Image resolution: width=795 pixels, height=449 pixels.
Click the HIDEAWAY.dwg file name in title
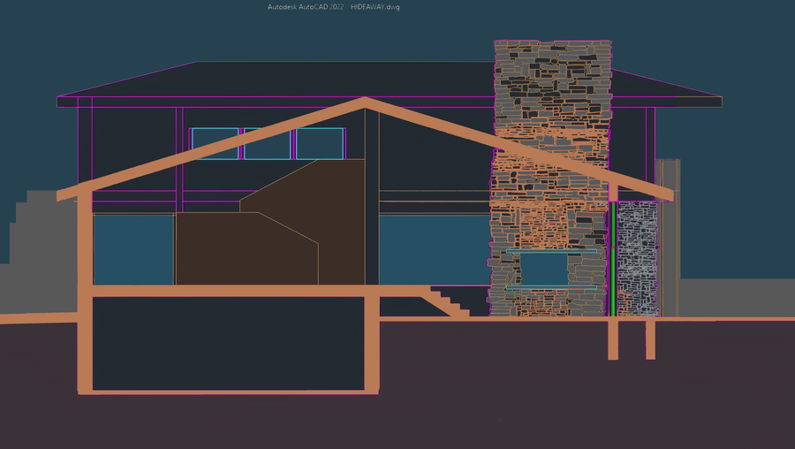point(375,7)
